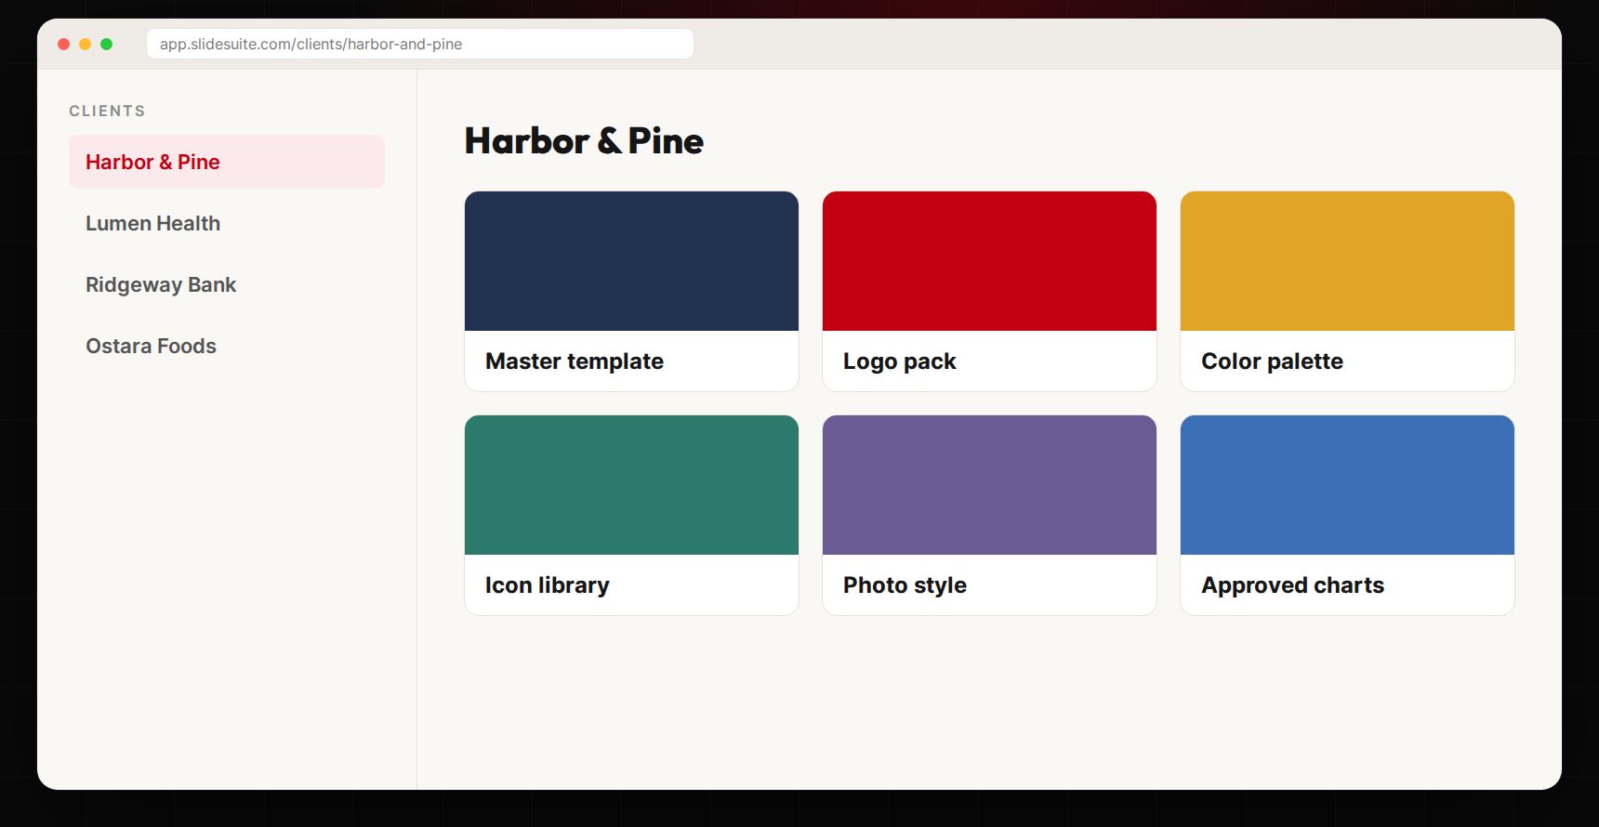1599x827 pixels.
Task: Open the green Icon library thumbnail
Action: (x=631, y=485)
